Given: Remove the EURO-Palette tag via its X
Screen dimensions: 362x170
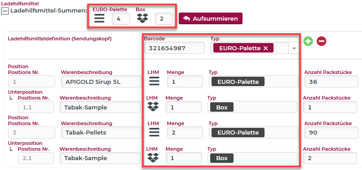Looking at the screenshot, I should 265,48.
